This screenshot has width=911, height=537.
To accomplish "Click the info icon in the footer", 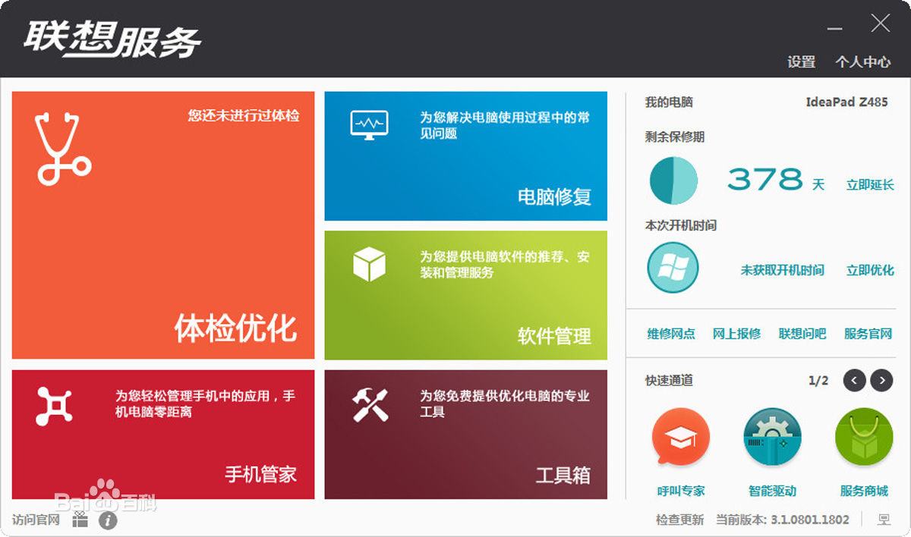I will click(x=108, y=520).
